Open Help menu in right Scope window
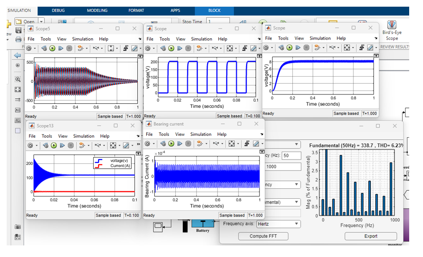The image size is (423, 257). tap(341, 38)
